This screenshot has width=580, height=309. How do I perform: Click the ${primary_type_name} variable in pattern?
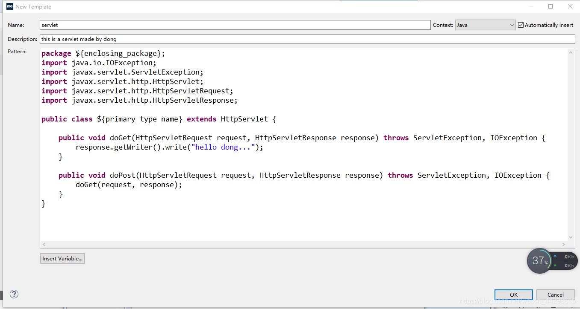[140, 119]
